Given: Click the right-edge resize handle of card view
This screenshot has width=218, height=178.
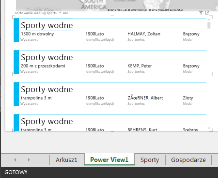Looking at the screenshot, I should pyautogui.click(x=212, y=74).
